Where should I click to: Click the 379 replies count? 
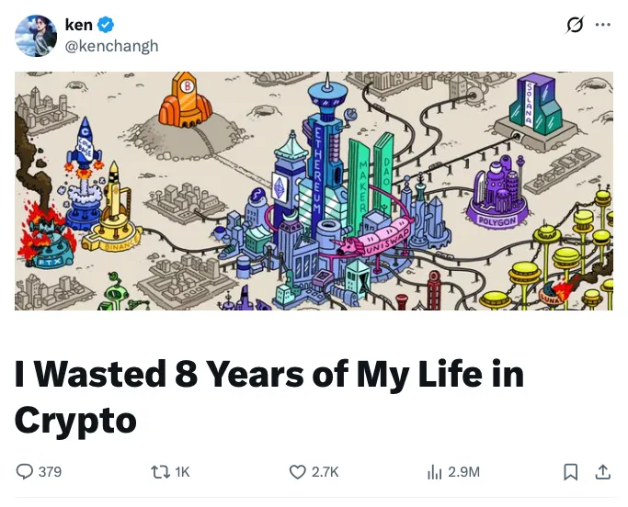(x=51, y=472)
